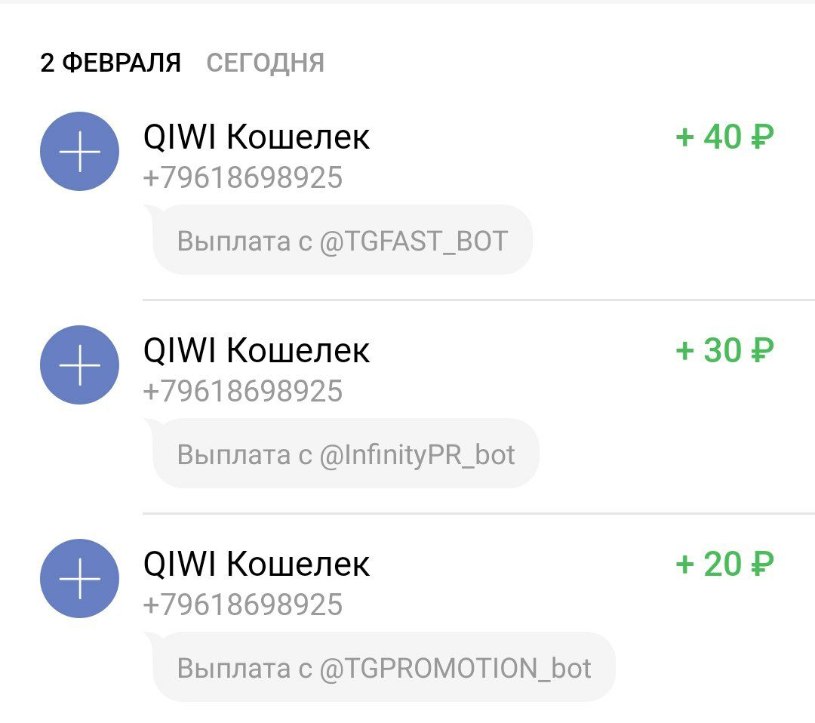Click the divider between 40 ₽ and 30 ₽ entries
The height and width of the screenshot is (723, 815).
tap(478, 300)
